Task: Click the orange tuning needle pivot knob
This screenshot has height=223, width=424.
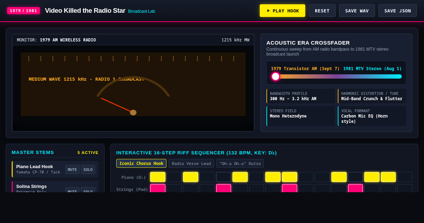Action: 133,113
